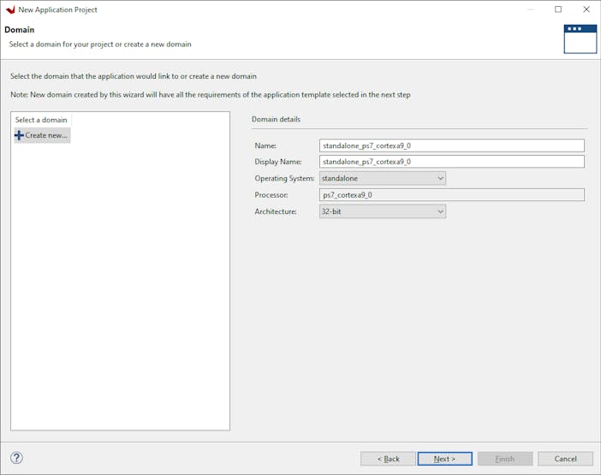Click the 'New Application Project' title bar text
This screenshot has width=601, height=475.
[x=57, y=10]
